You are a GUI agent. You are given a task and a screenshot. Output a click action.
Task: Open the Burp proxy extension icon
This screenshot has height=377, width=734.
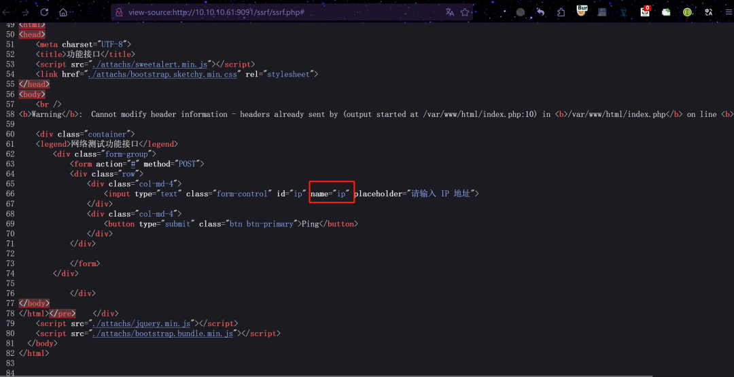tap(582, 11)
